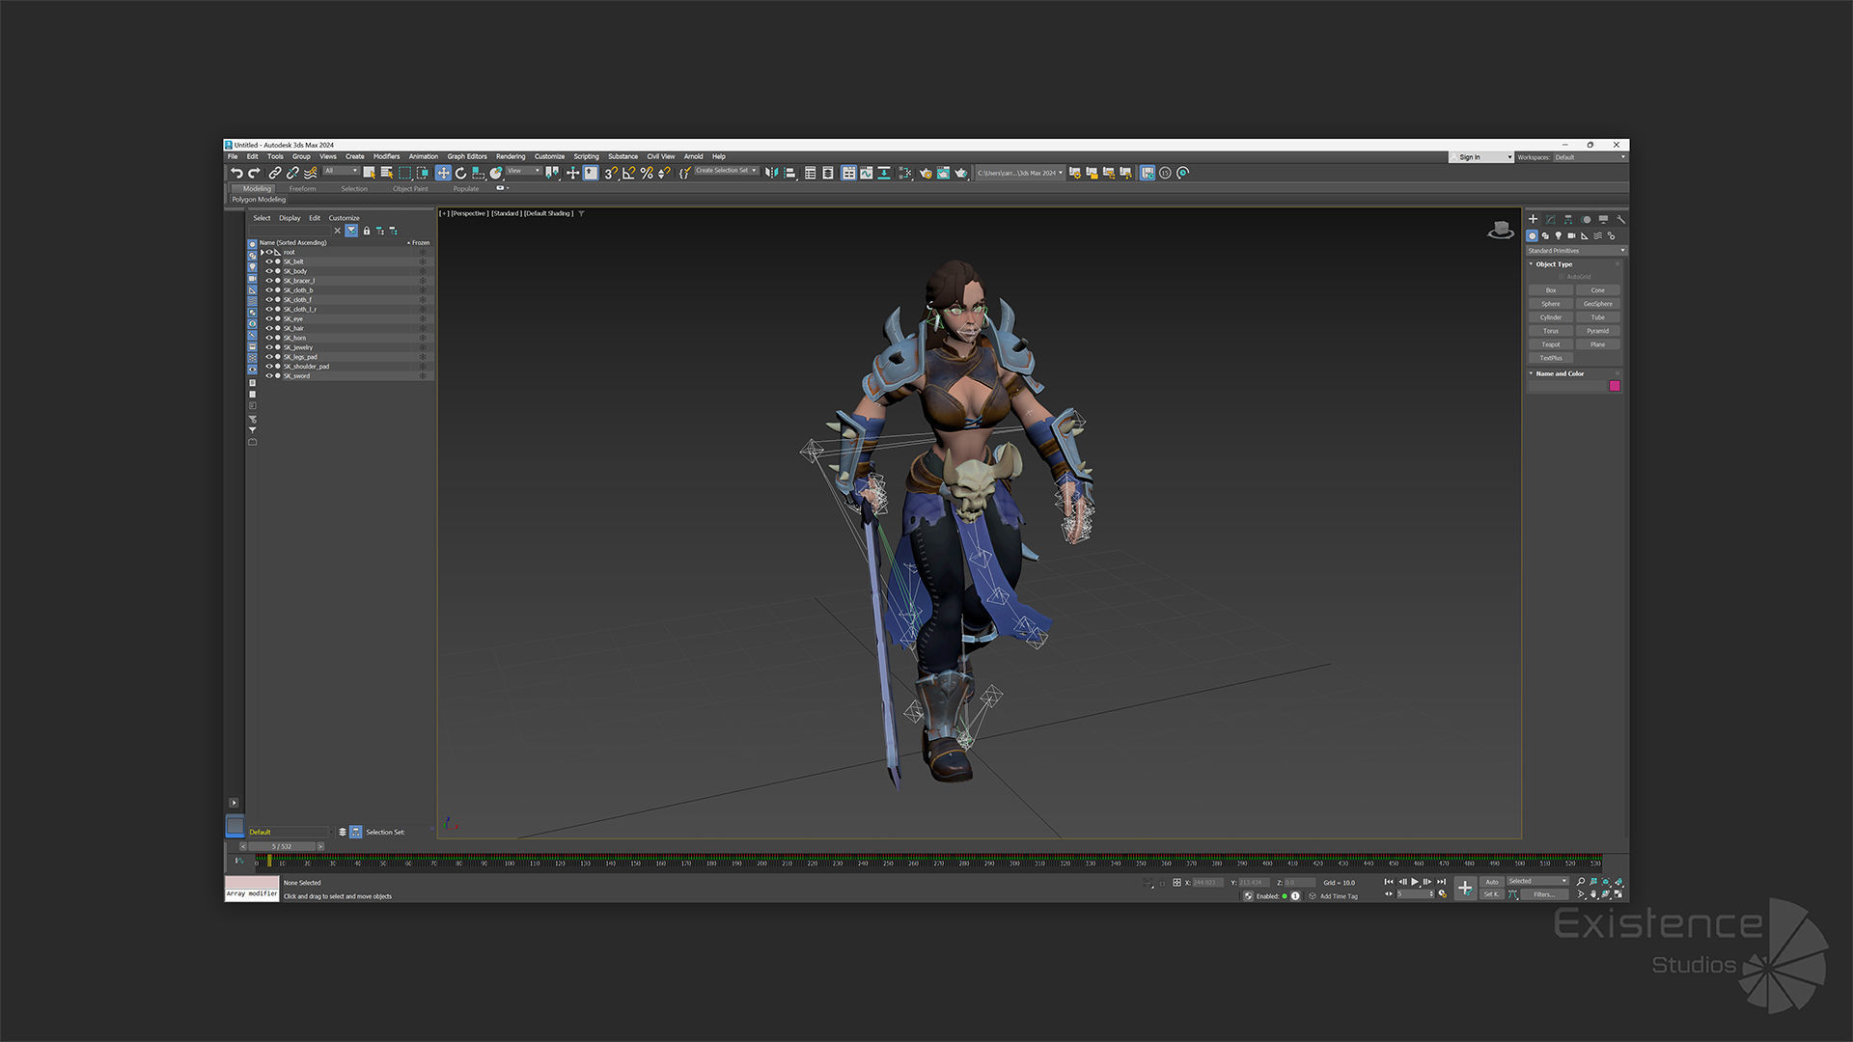Click the Render Production teapot icon

(961, 174)
